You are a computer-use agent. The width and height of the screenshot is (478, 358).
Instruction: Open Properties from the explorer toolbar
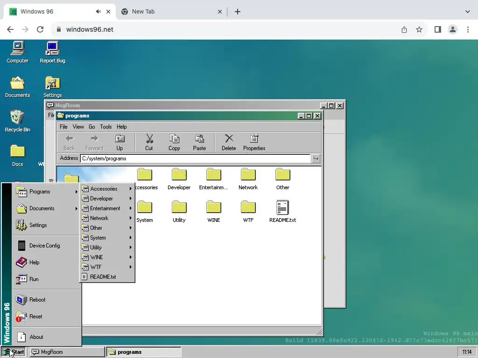click(x=254, y=143)
